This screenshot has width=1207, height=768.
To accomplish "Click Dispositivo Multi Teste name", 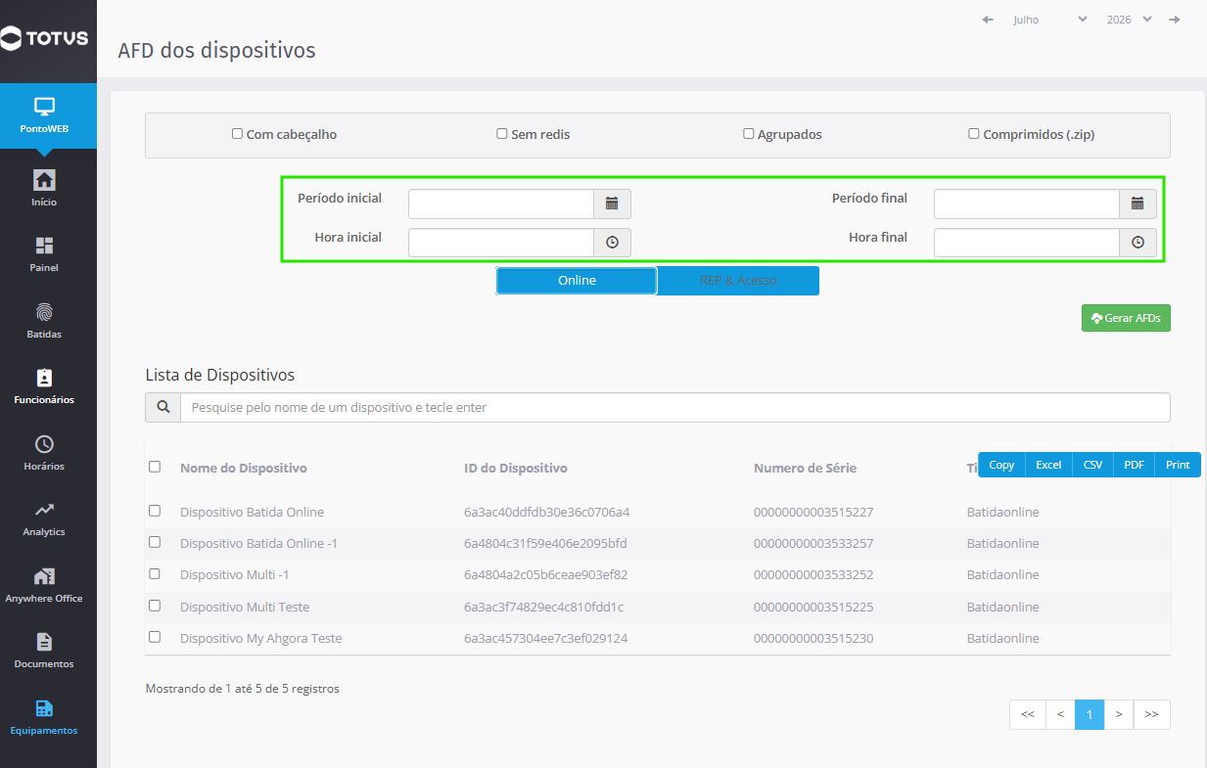I will (245, 607).
